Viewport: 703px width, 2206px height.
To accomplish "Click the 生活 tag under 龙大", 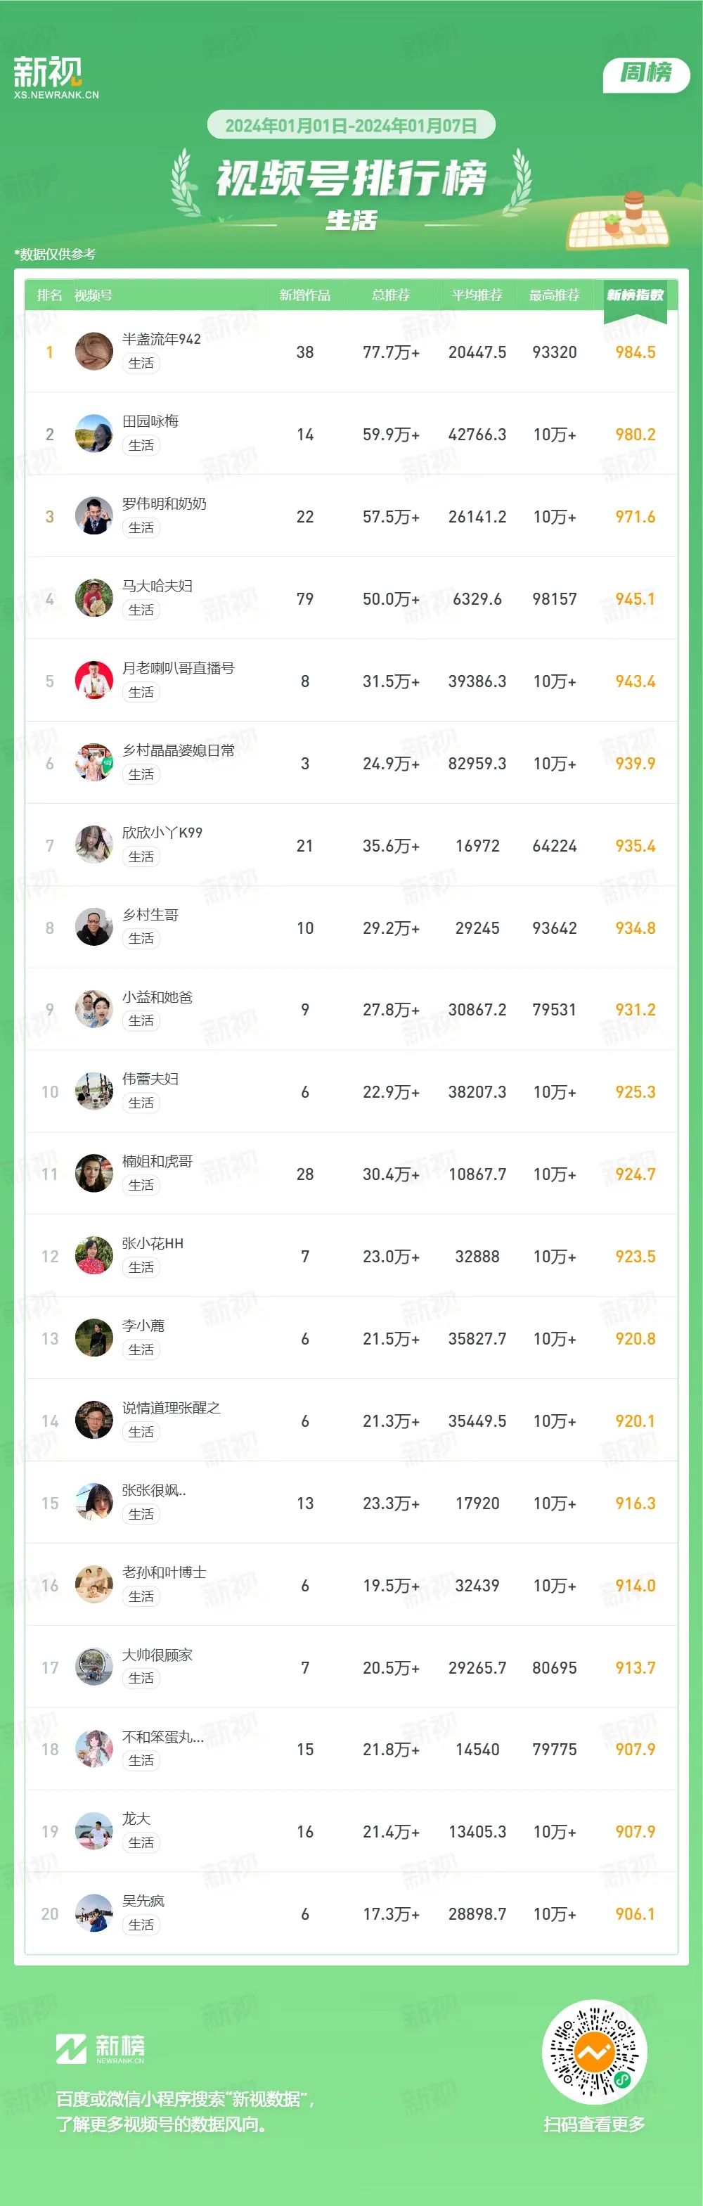I will coord(141,1842).
